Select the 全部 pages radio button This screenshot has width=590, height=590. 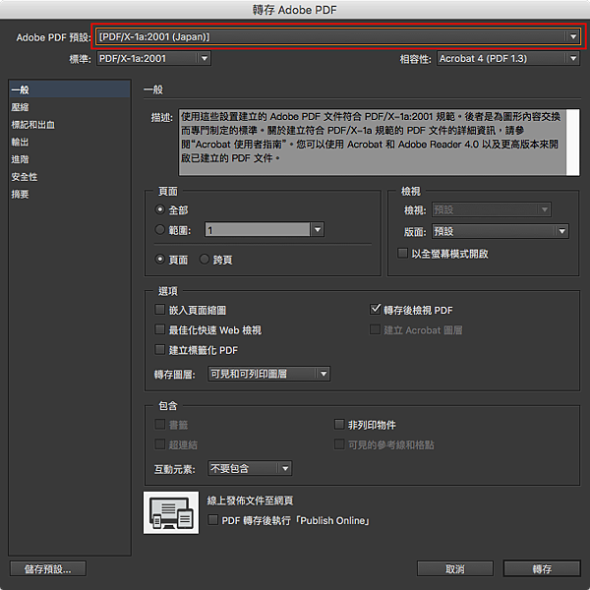point(160,209)
